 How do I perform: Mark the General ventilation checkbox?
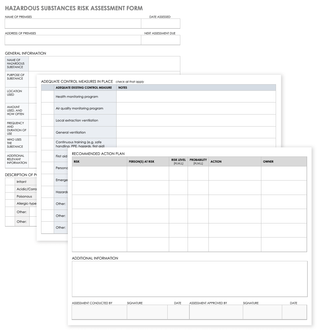[x=47, y=132]
